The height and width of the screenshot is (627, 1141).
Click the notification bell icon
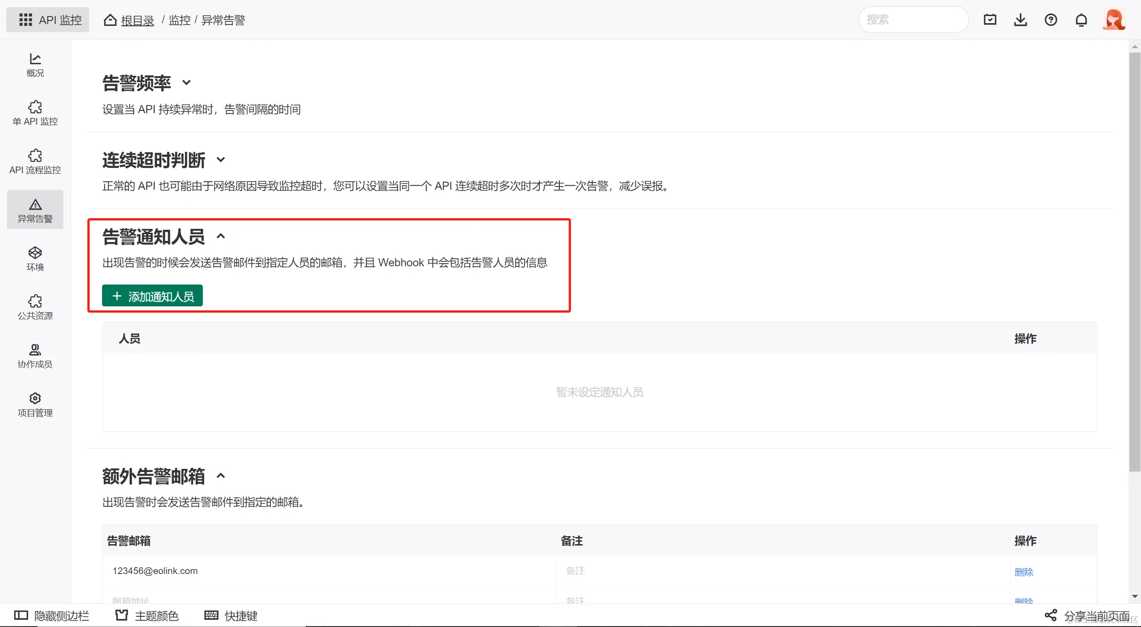[1081, 20]
